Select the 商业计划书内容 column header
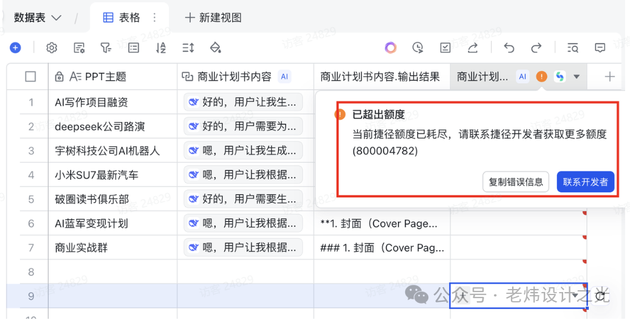630x320 pixels. tap(245, 77)
